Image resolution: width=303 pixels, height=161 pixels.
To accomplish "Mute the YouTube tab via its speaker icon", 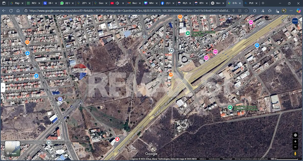I will [x=117, y=3].
